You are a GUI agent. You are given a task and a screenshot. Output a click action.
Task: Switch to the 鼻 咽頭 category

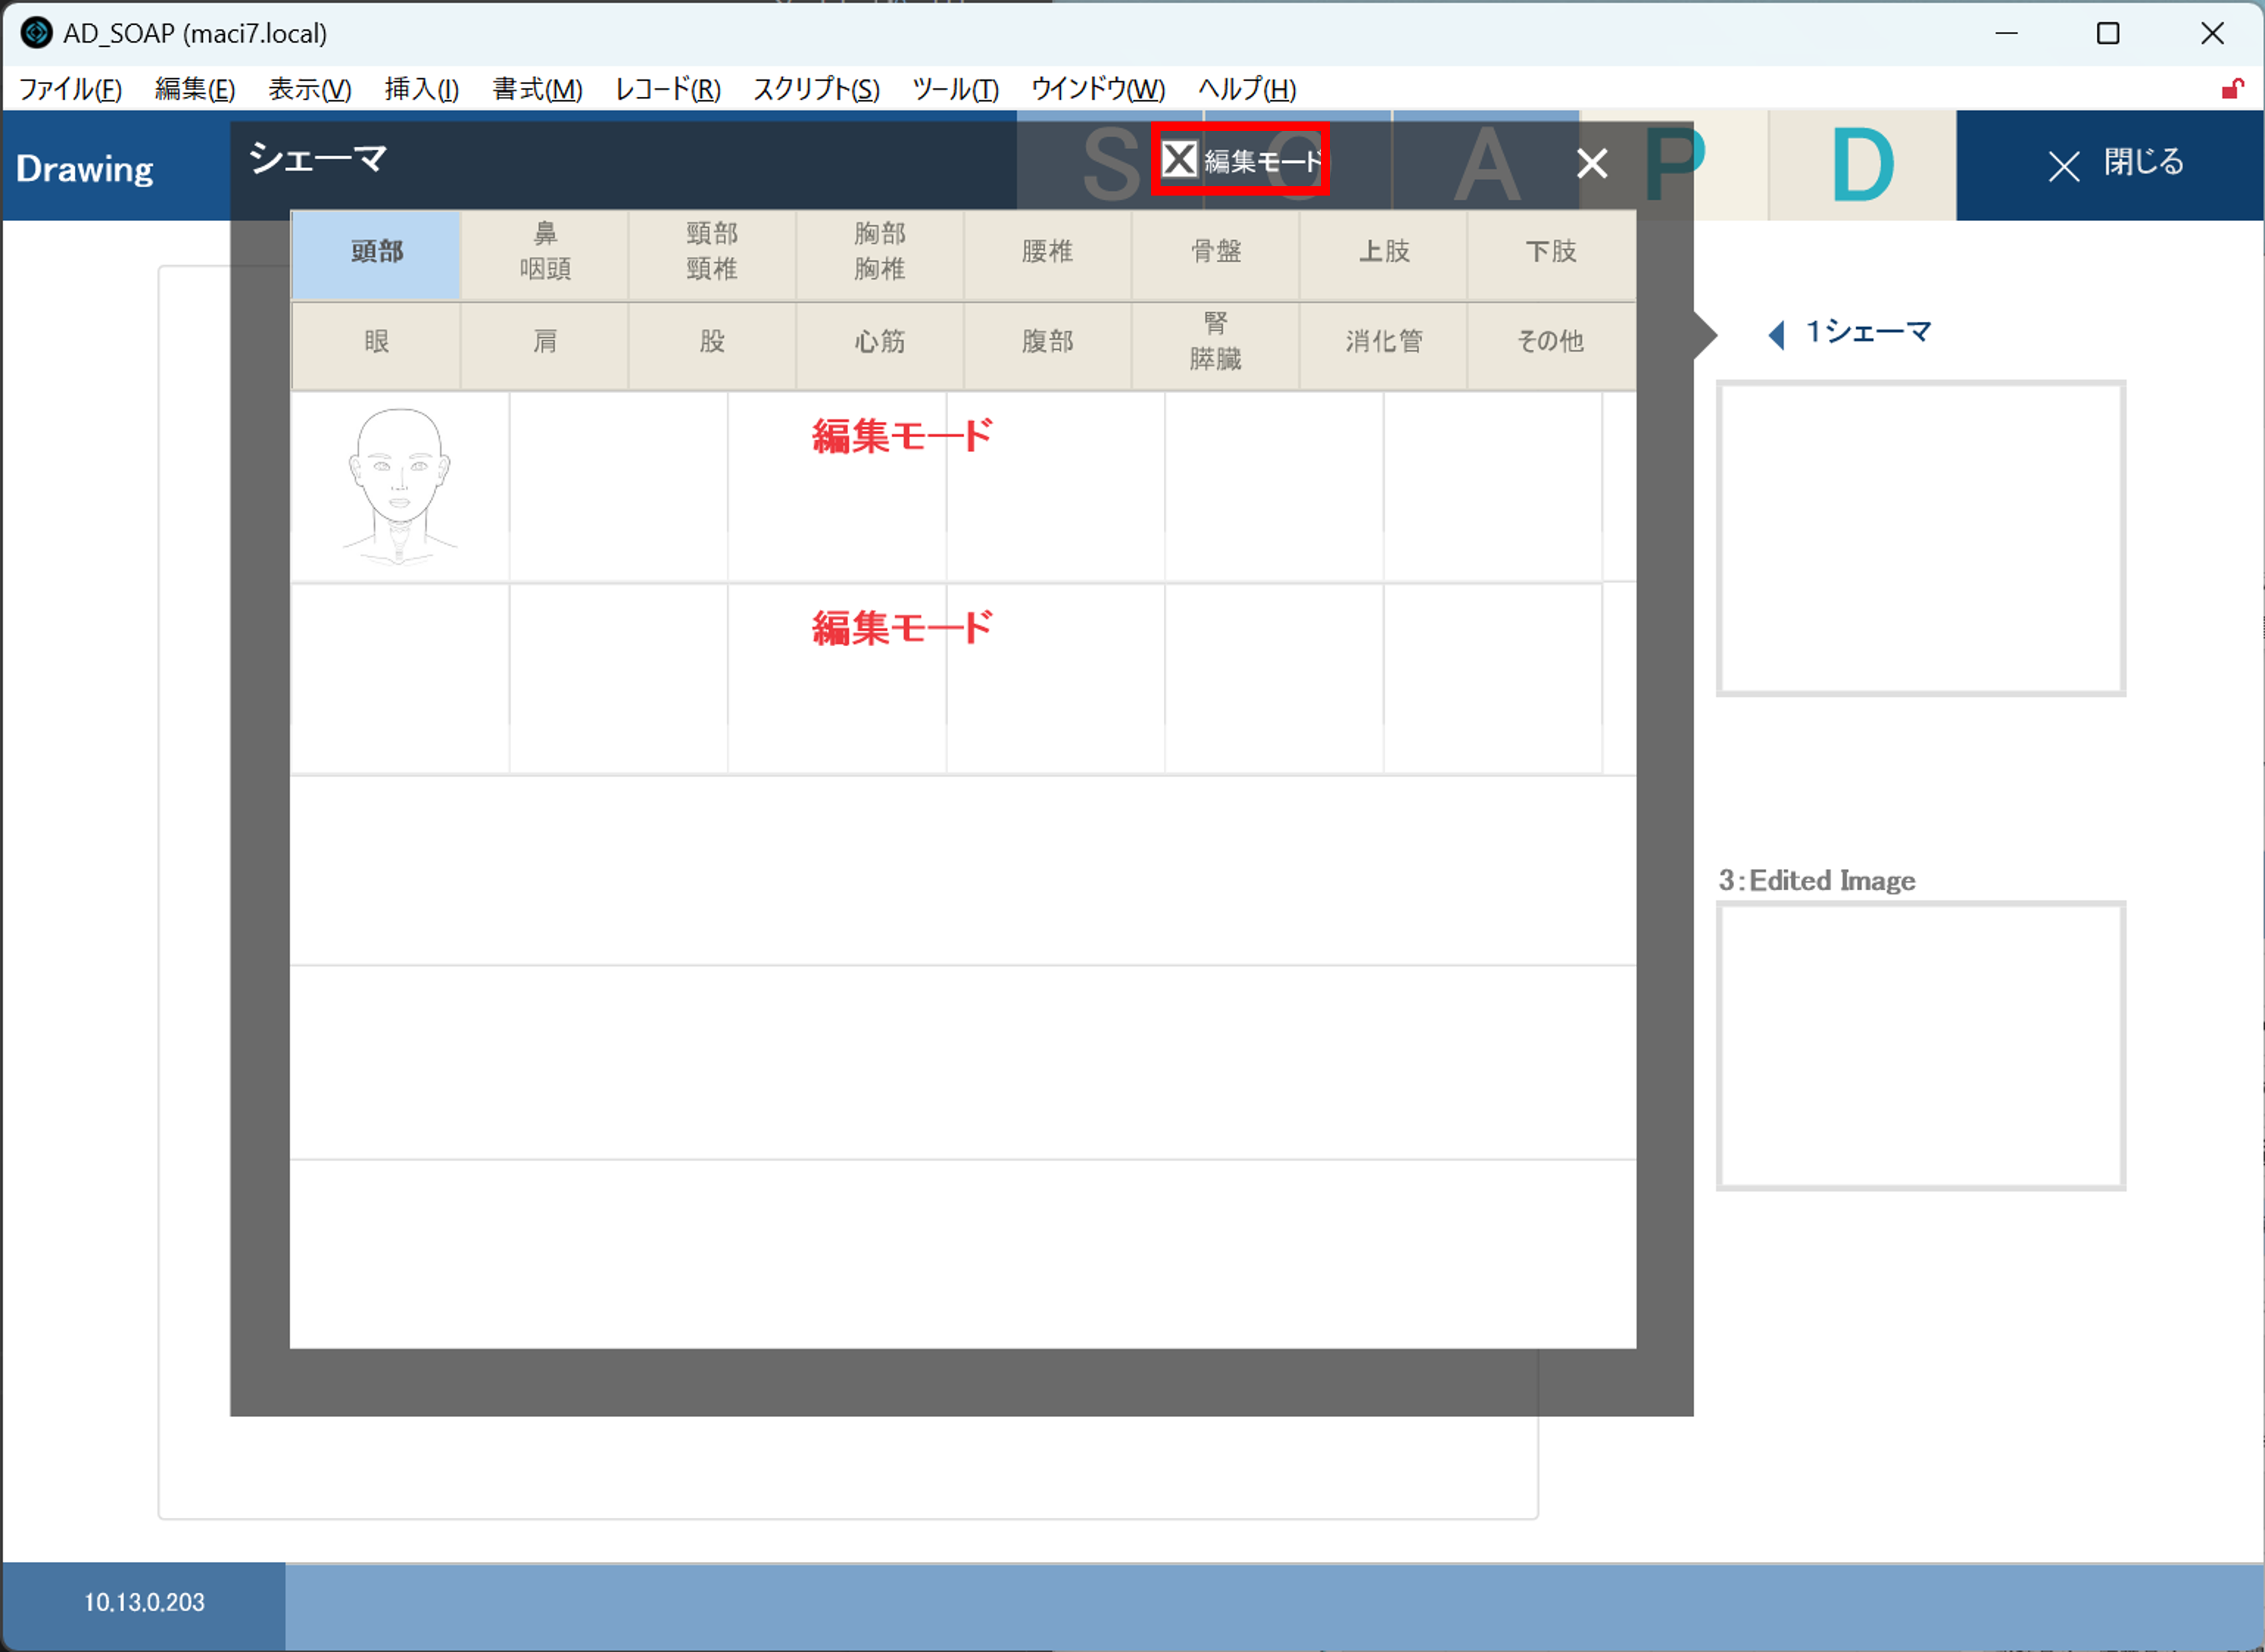pos(544,252)
